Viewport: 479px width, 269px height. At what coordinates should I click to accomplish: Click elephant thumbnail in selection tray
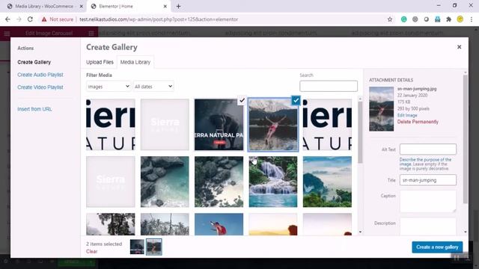(x=137, y=247)
